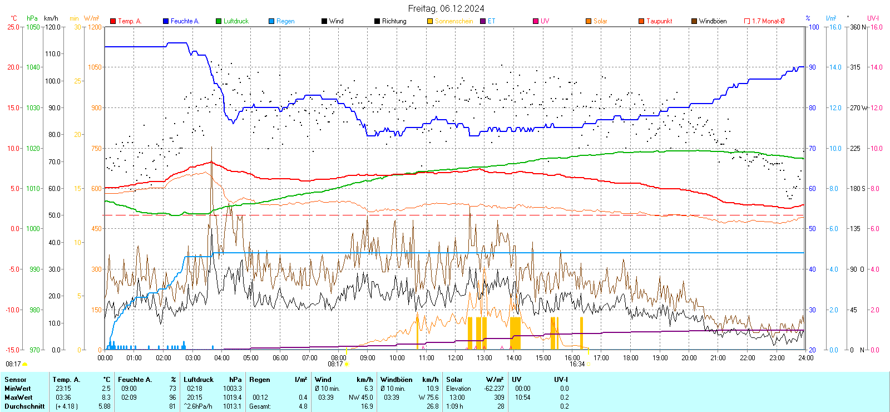Click the 12:00 time axis label

(455, 358)
